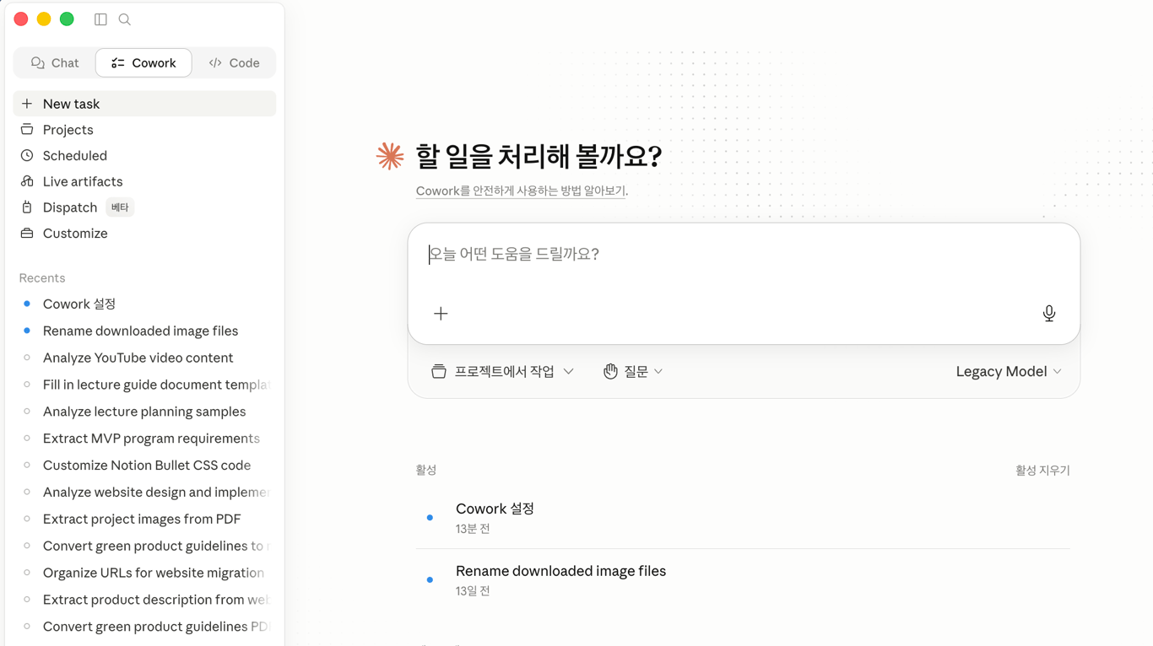1153x646 pixels.
Task: Click the 13분 전 timestamp
Action: pyautogui.click(x=473, y=529)
